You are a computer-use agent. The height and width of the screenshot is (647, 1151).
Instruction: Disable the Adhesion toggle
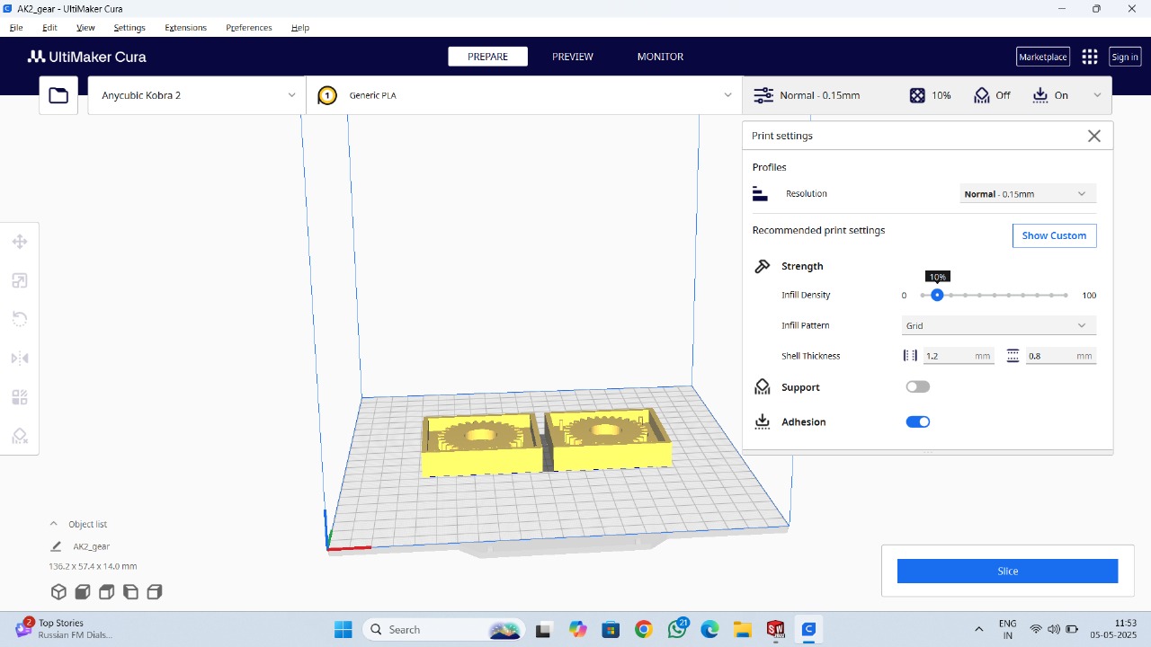click(918, 421)
